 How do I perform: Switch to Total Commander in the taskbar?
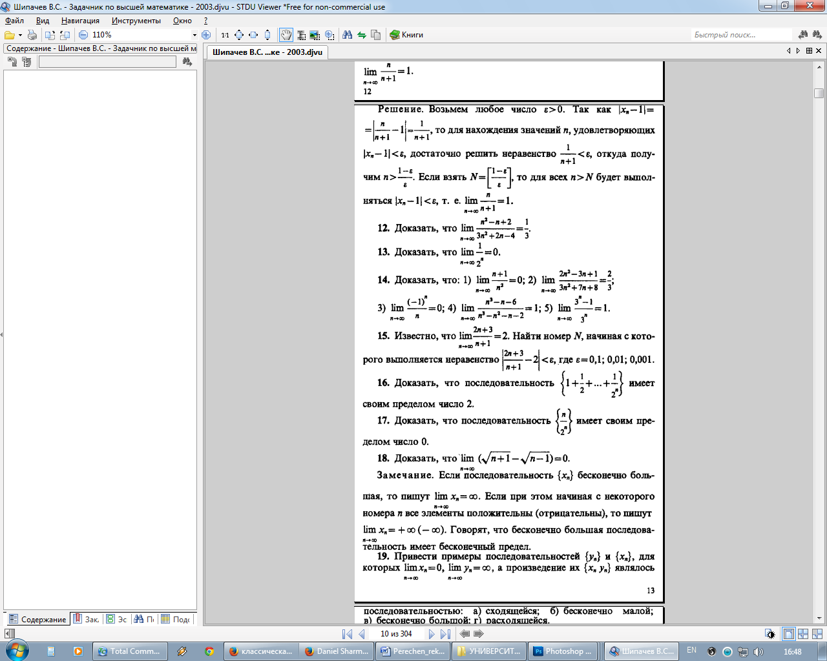tap(131, 651)
